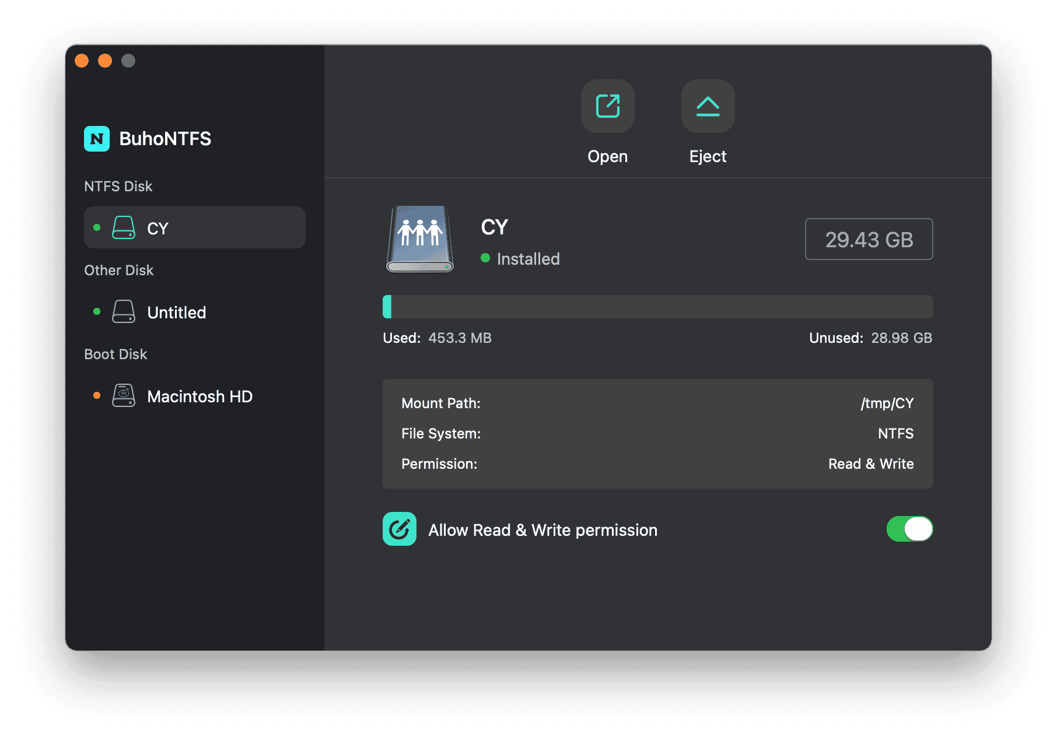Click the Read & Write permission value
The width and height of the screenshot is (1057, 737).
[x=871, y=464]
